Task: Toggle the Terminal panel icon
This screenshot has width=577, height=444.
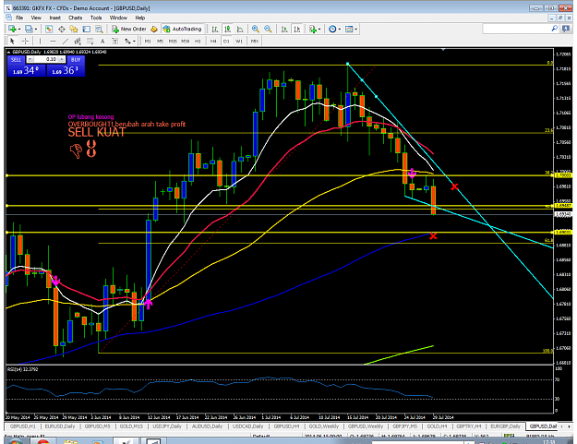Action: (87, 29)
